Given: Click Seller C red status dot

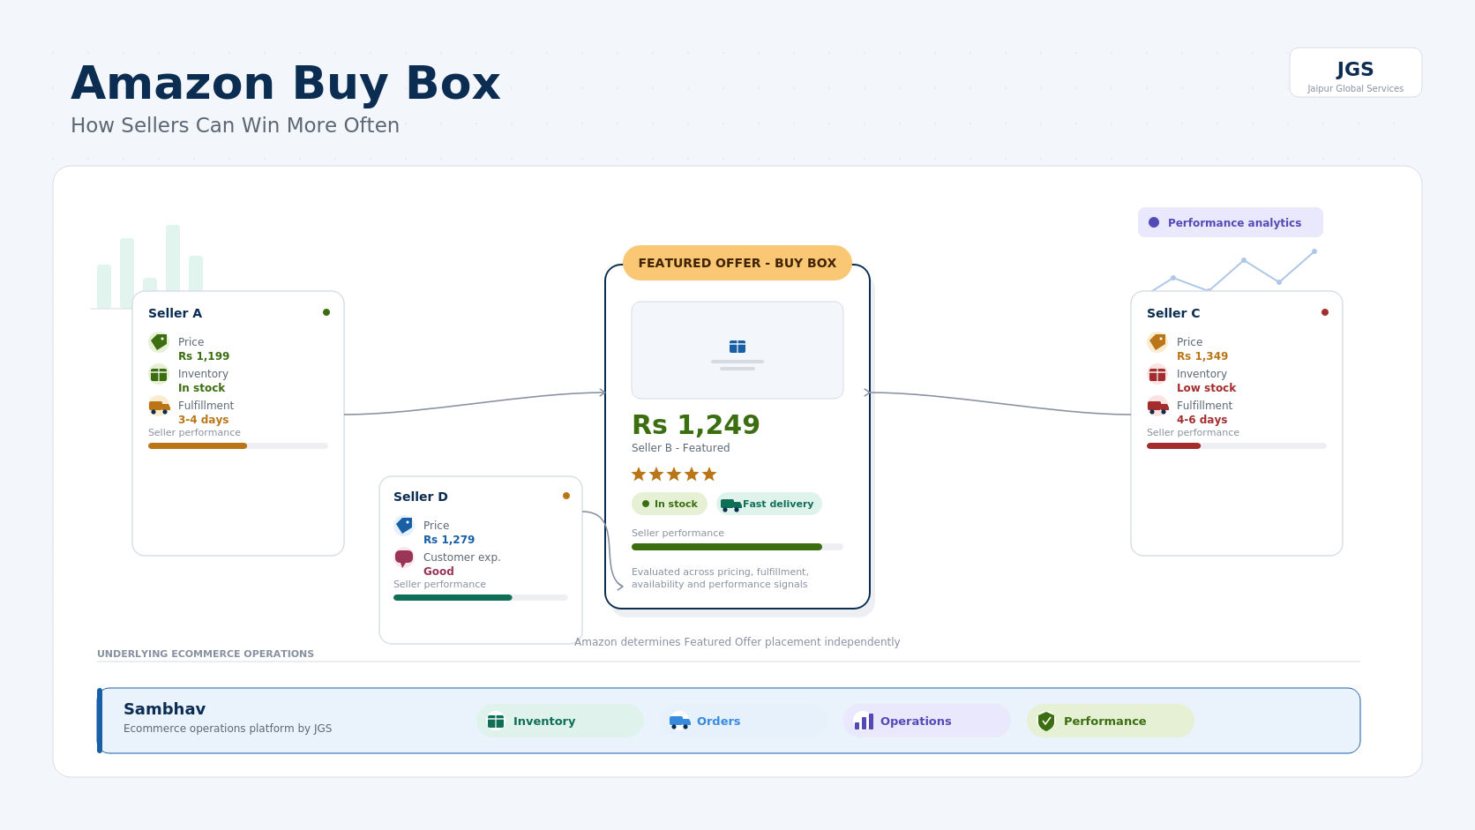Looking at the screenshot, I should [1325, 312].
